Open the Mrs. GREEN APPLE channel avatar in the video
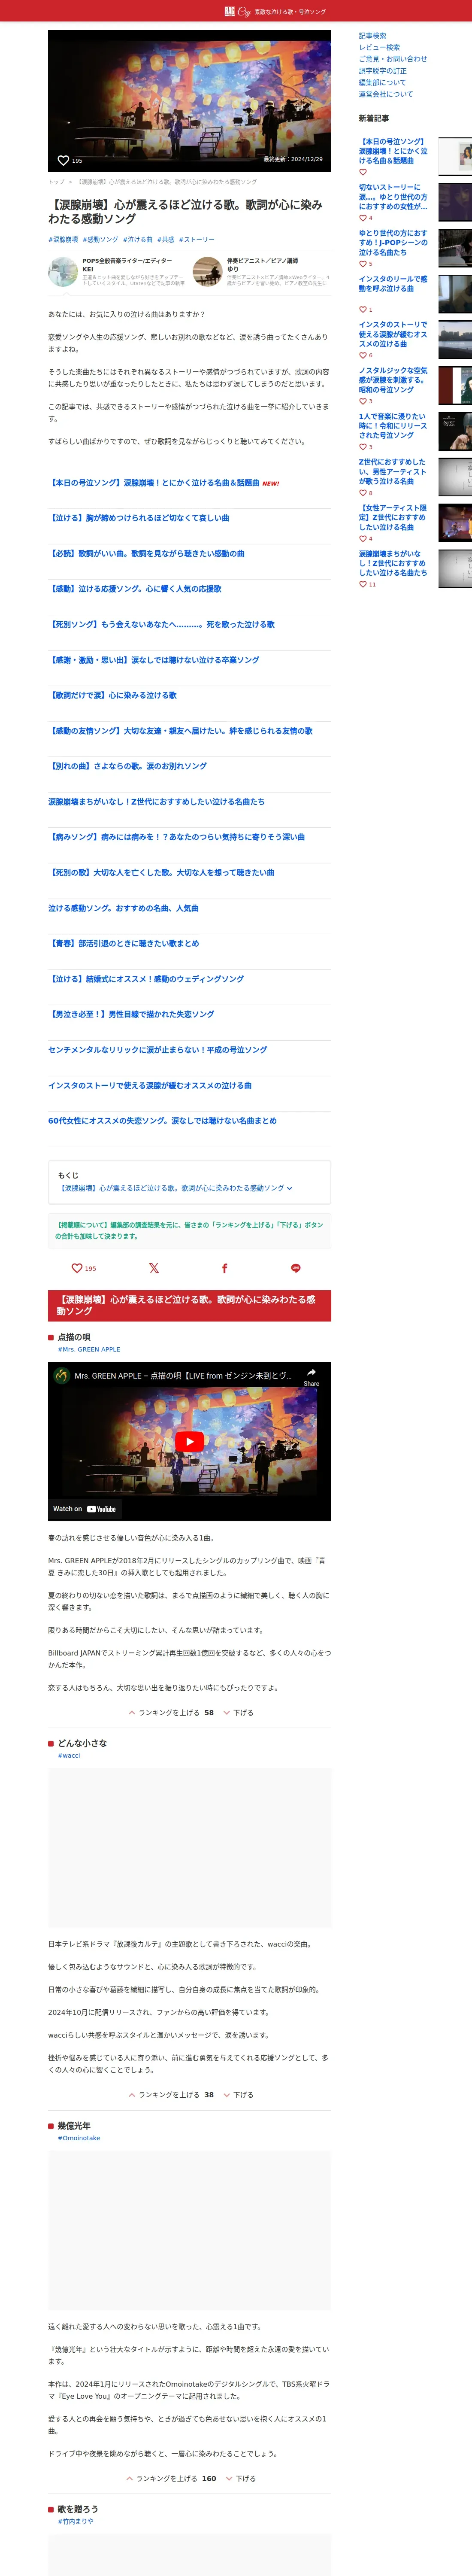 pyautogui.click(x=61, y=1375)
